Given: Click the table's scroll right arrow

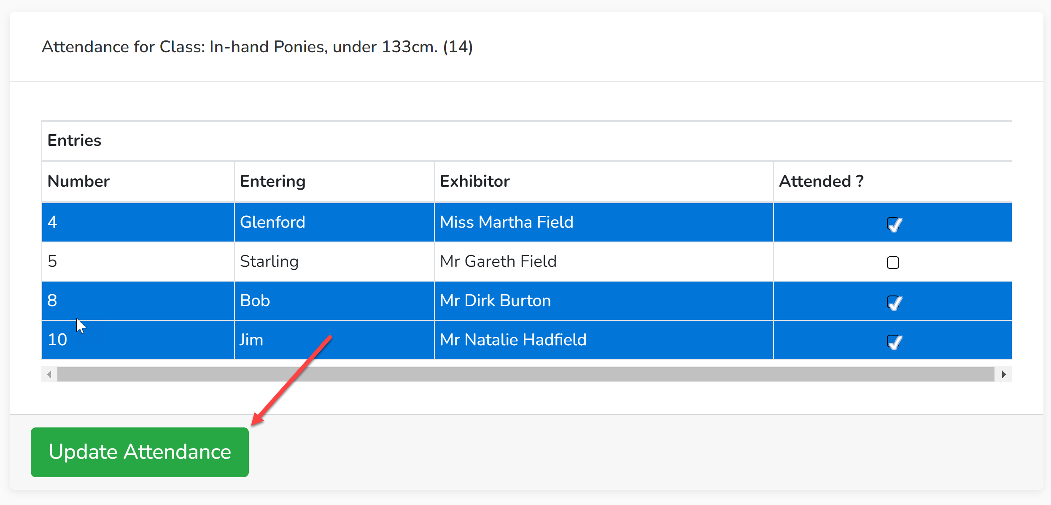Looking at the screenshot, I should (x=1004, y=374).
